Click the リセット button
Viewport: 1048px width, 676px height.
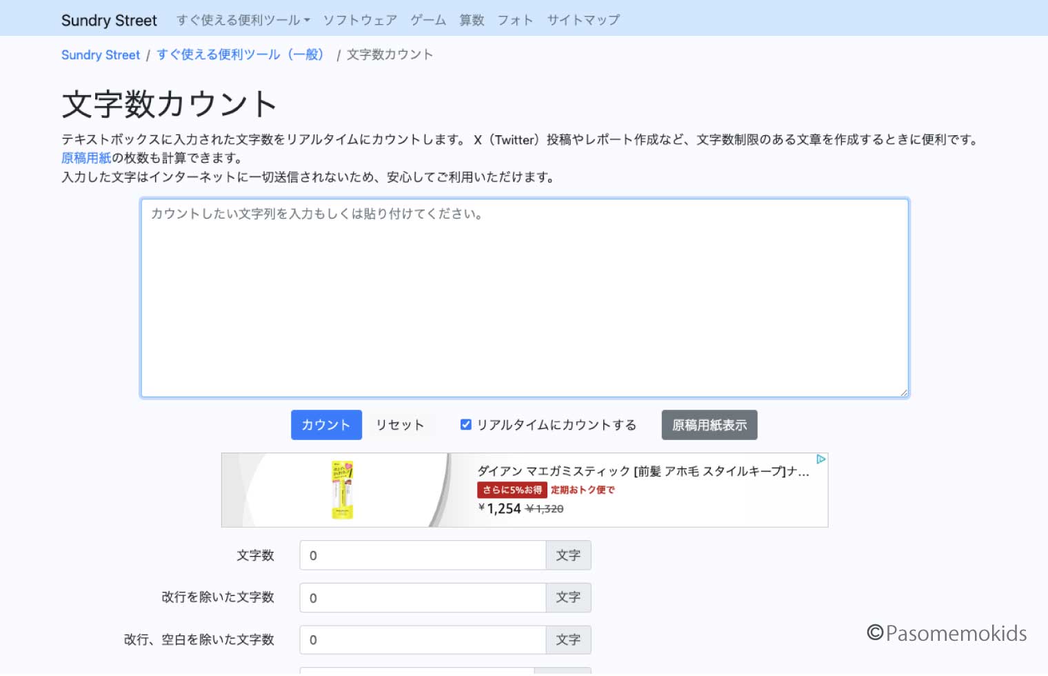point(400,425)
